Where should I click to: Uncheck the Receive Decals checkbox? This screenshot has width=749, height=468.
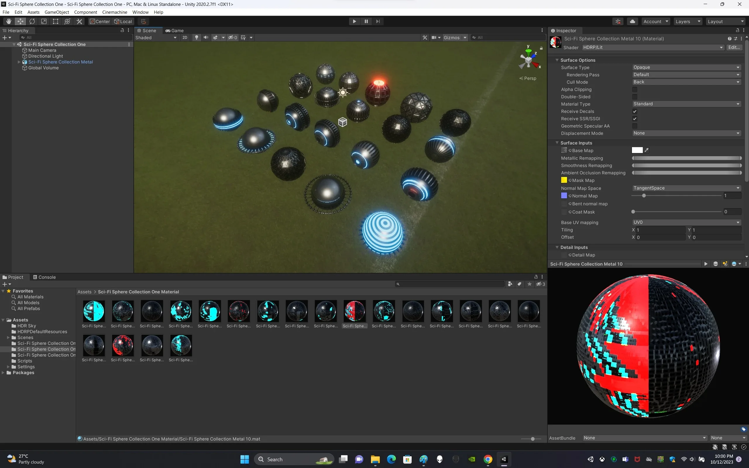635,111
